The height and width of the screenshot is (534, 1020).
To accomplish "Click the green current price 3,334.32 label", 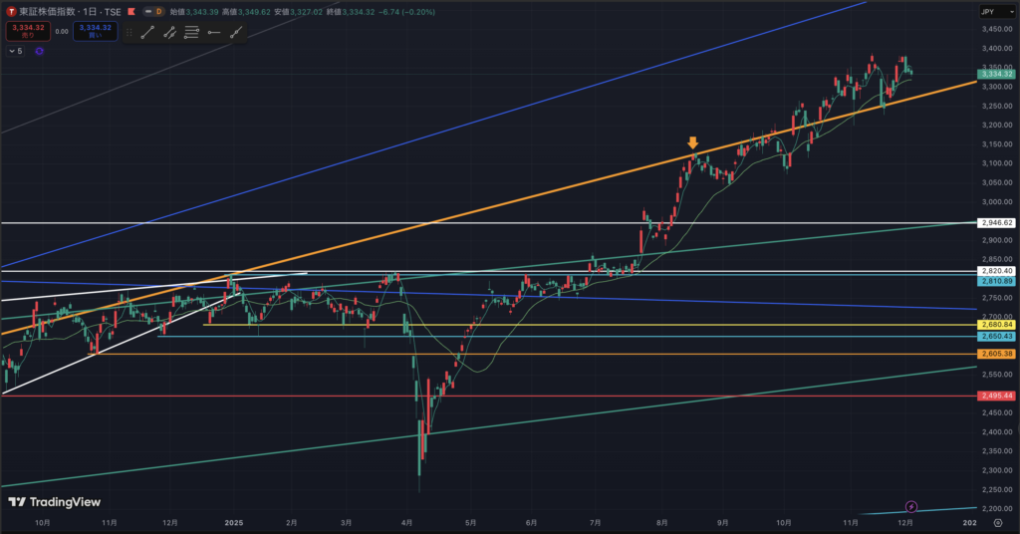I will tap(996, 74).
